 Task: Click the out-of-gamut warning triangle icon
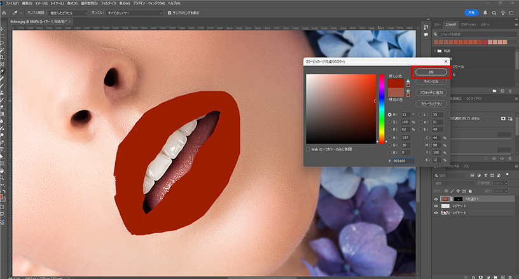408,81
